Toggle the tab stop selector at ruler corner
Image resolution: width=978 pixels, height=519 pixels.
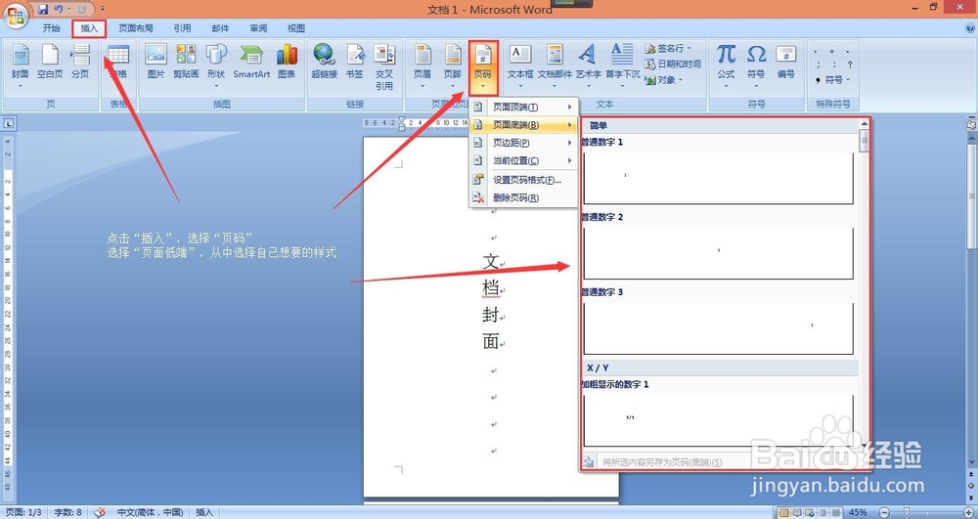click(x=9, y=123)
